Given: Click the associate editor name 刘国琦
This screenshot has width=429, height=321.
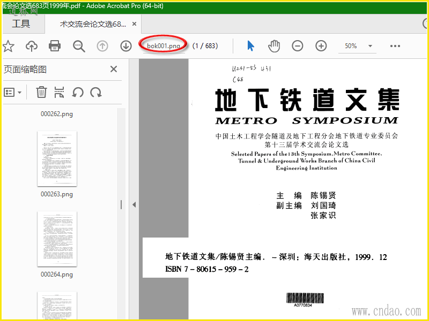Looking at the screenshot, I should click(323, 205).
